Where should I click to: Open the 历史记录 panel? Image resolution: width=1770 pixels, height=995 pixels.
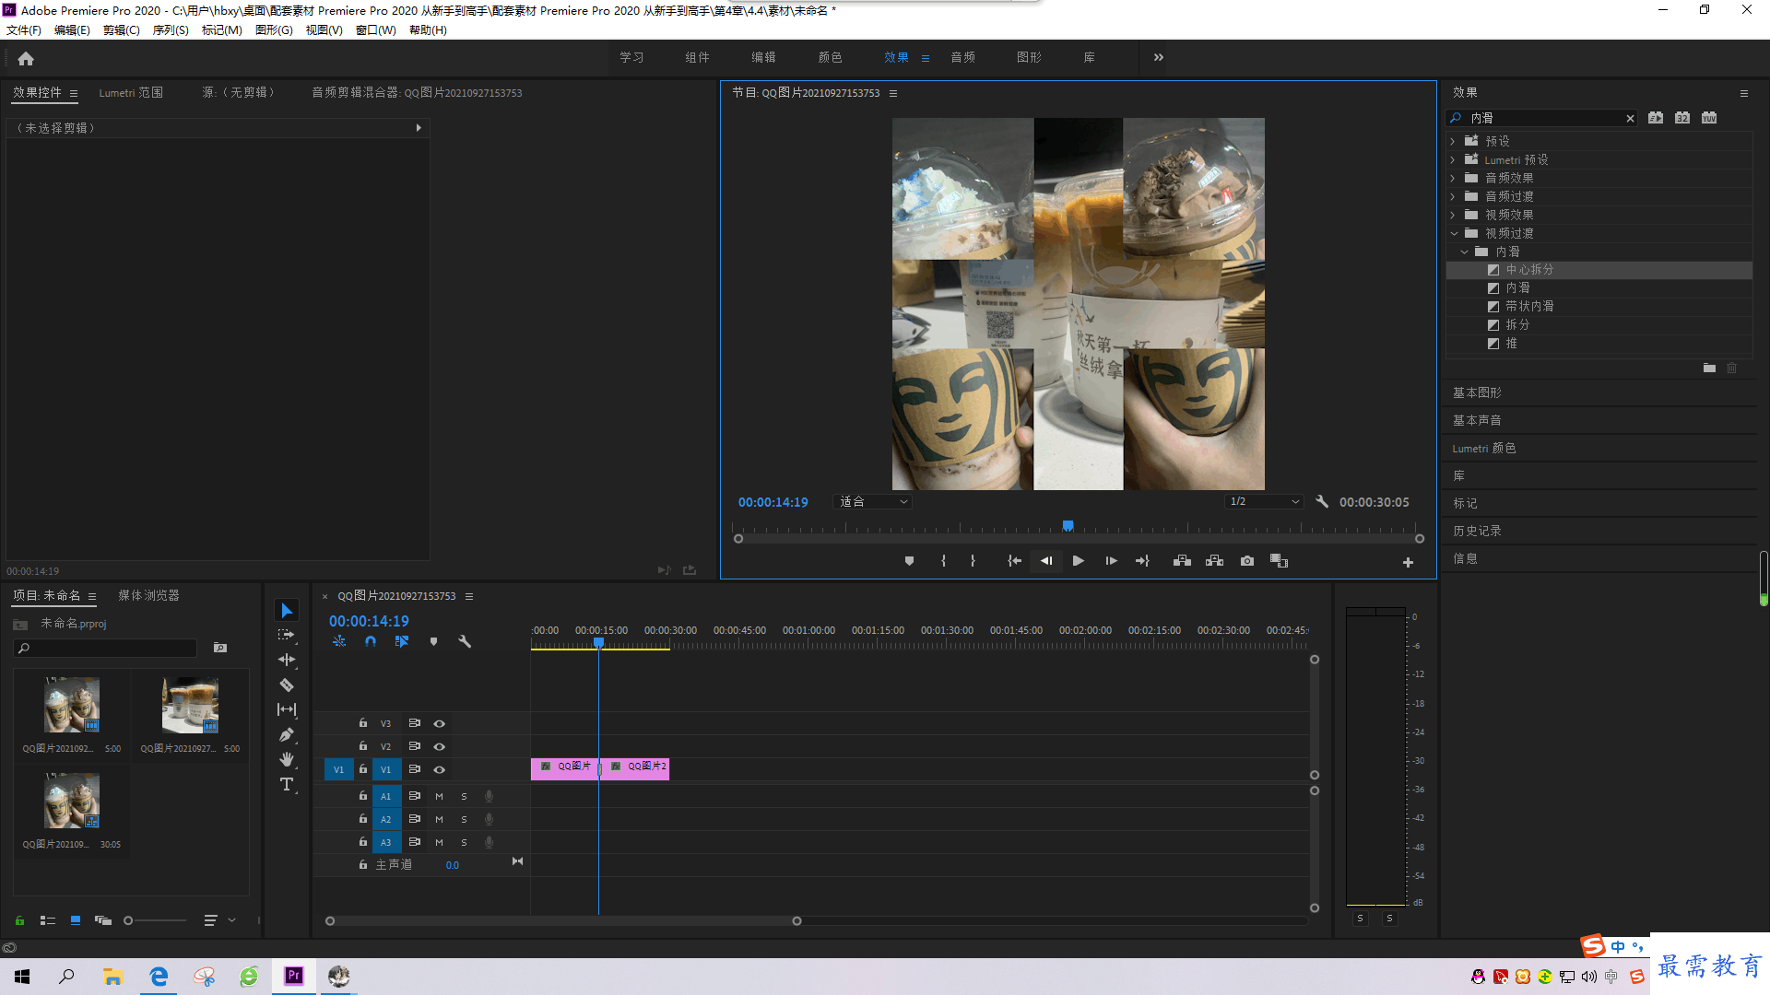coord(1477,532)
